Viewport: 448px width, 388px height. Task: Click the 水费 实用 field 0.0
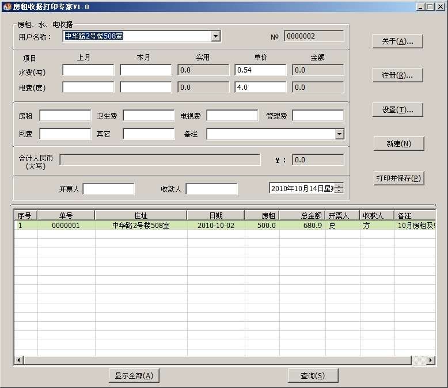tap(203, 70)
